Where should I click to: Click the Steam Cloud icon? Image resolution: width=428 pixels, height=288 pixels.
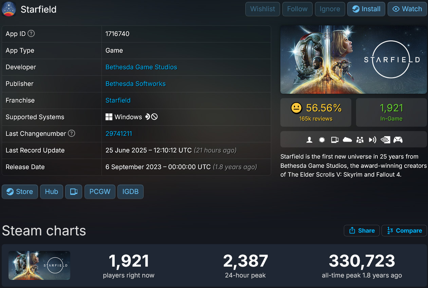point(347,140)
